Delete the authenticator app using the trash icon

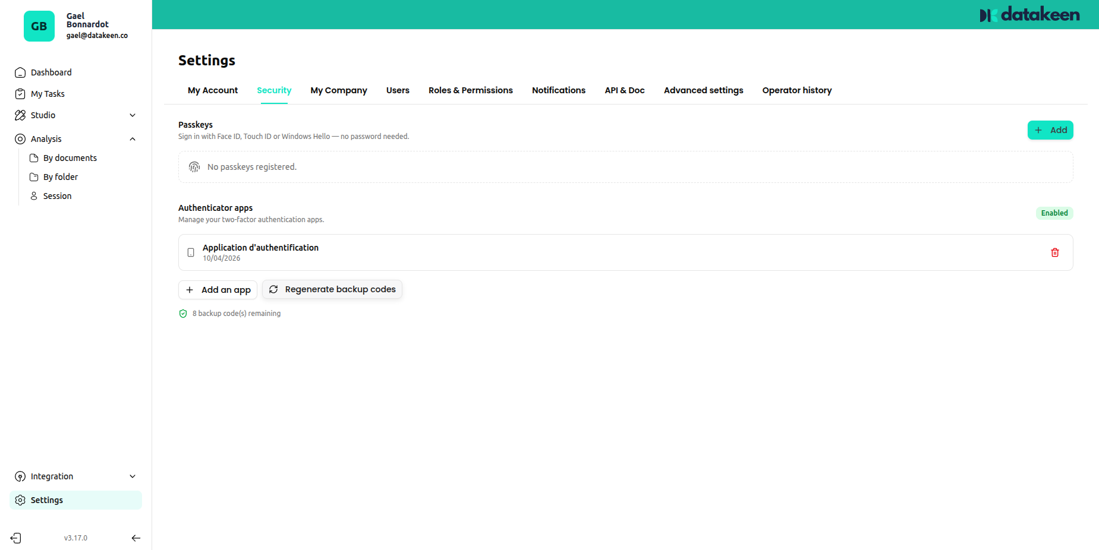click(1055, 252)
